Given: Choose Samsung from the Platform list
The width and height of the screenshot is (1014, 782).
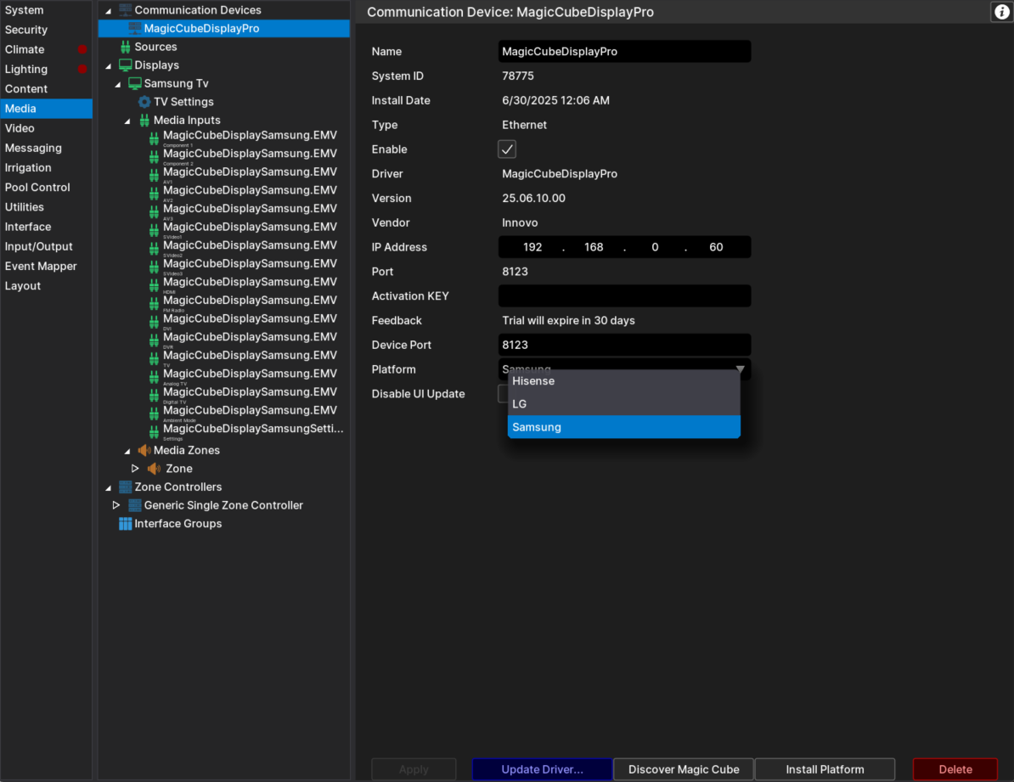Looking at the screenshot, I should (624, 427).
